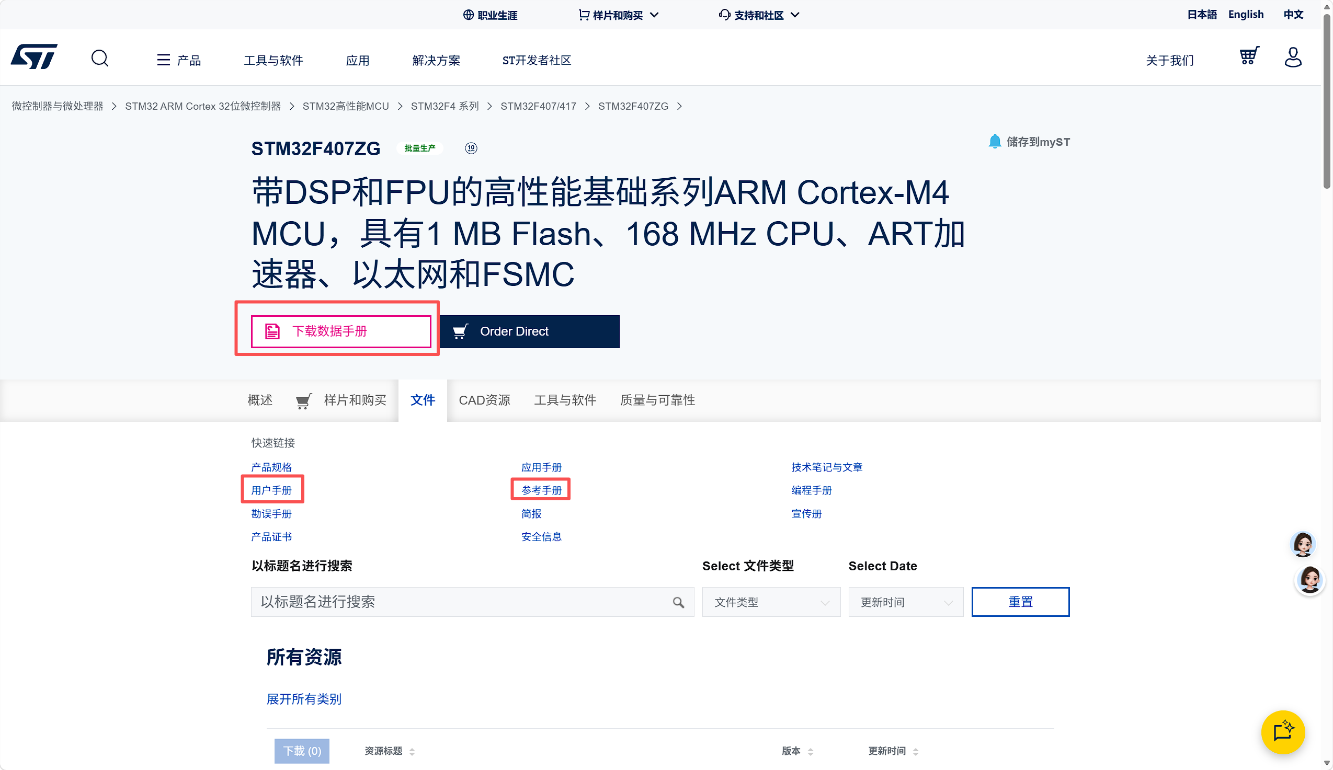This screenshot has width=1333, height=770.
Task: Sort by 资源标题 column arrows
Action: (x=412, y=752)
